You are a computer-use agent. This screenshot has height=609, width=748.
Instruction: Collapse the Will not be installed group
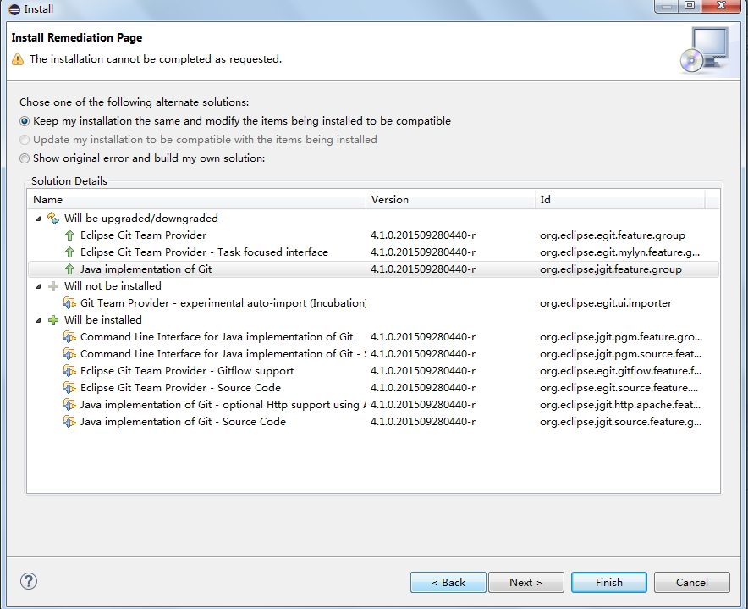tap(39, 286)
